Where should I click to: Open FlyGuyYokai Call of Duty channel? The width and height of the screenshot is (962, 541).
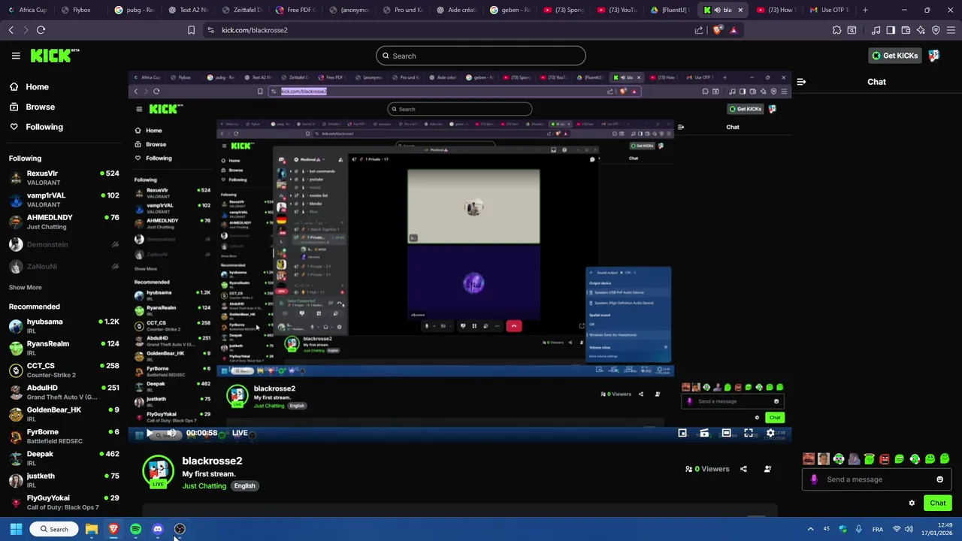pos(64,502)
